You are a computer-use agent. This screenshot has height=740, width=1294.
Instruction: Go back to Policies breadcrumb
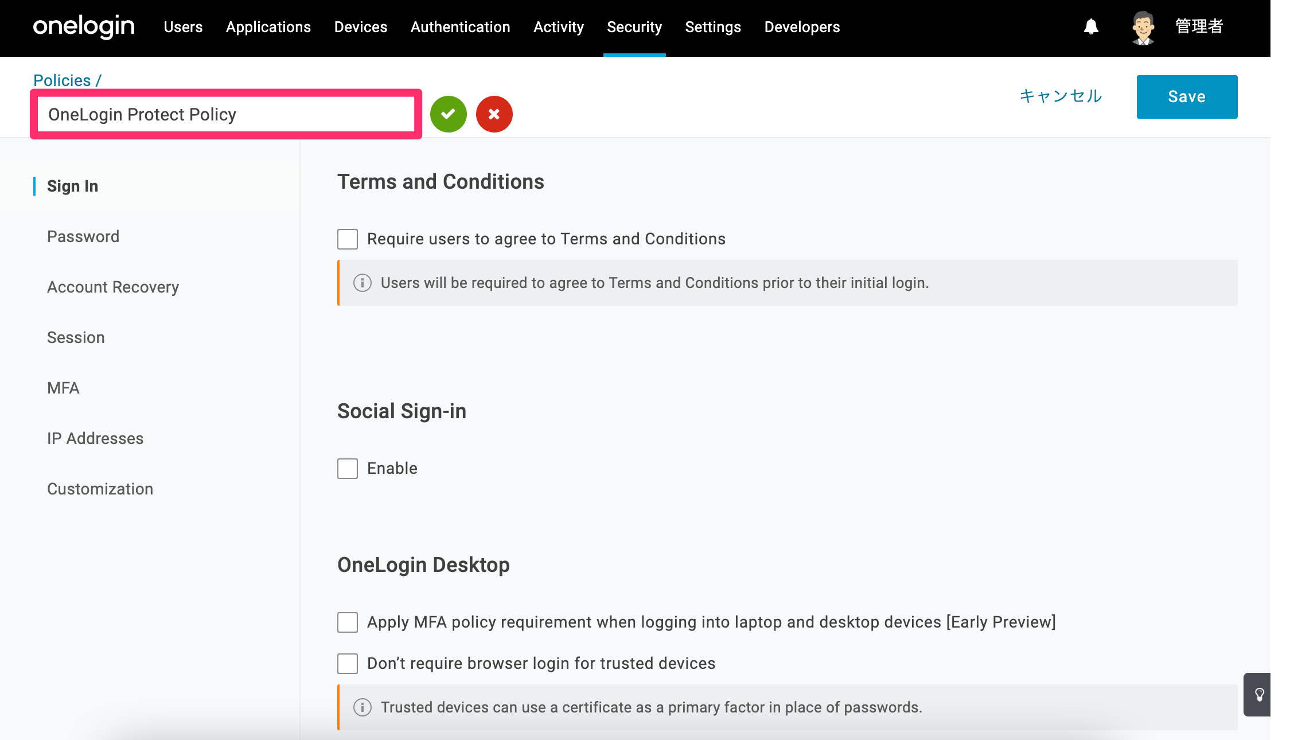pos(62,80)
